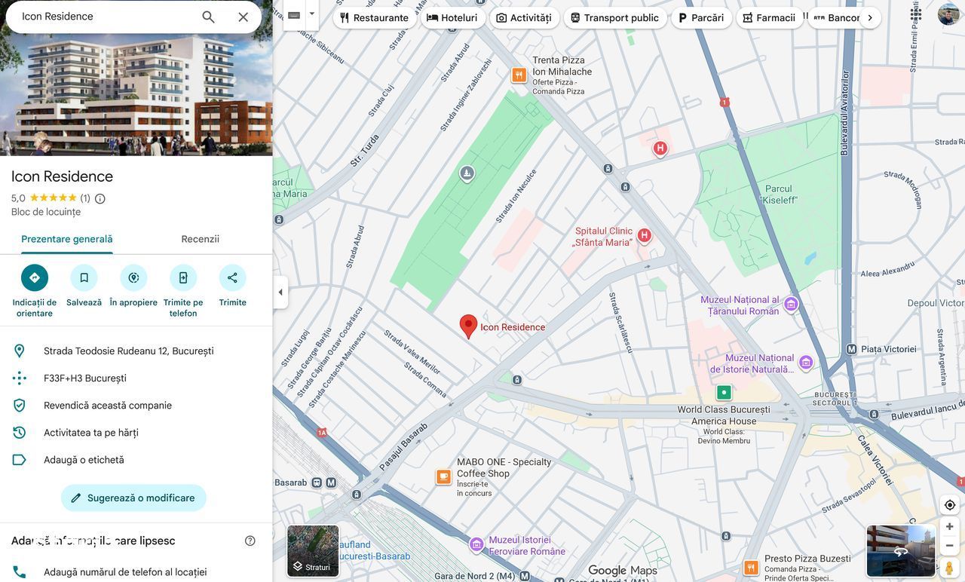Center map on my location

pyautogui.click(x=949, y=505)
